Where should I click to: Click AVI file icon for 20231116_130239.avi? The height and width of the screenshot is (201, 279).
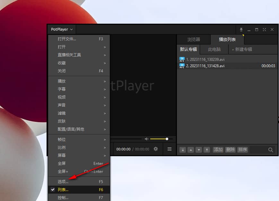coord(182,60)
